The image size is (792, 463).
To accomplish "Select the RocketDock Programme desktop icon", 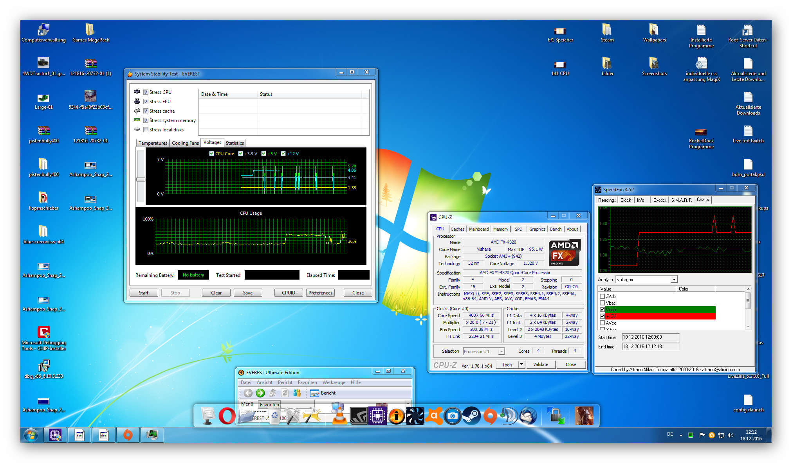I will [701, 138].
